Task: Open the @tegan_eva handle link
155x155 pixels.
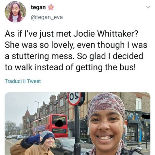Action: click(47, 17)
